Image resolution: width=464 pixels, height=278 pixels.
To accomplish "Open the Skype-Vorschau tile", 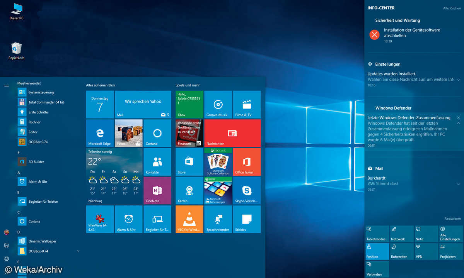I will 247,190.
